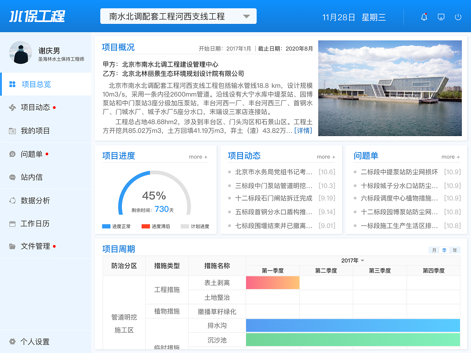Viewport: 471px width, 353px height.
Task: Click the 土地整治 row label
Action: click(217, 297)
